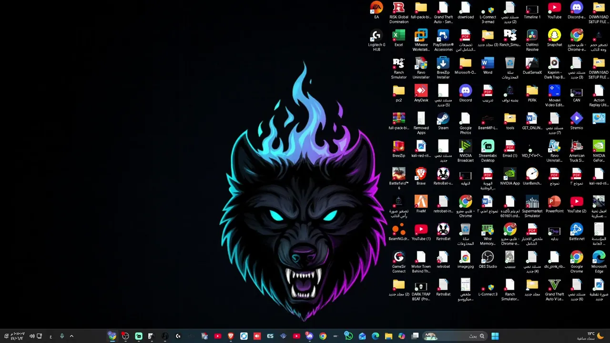Open the Snapchat desktop shortcut

tap(554, 39)
